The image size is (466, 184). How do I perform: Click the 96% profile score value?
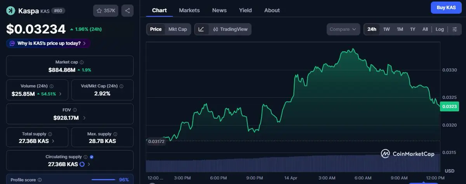coord(124,180)
